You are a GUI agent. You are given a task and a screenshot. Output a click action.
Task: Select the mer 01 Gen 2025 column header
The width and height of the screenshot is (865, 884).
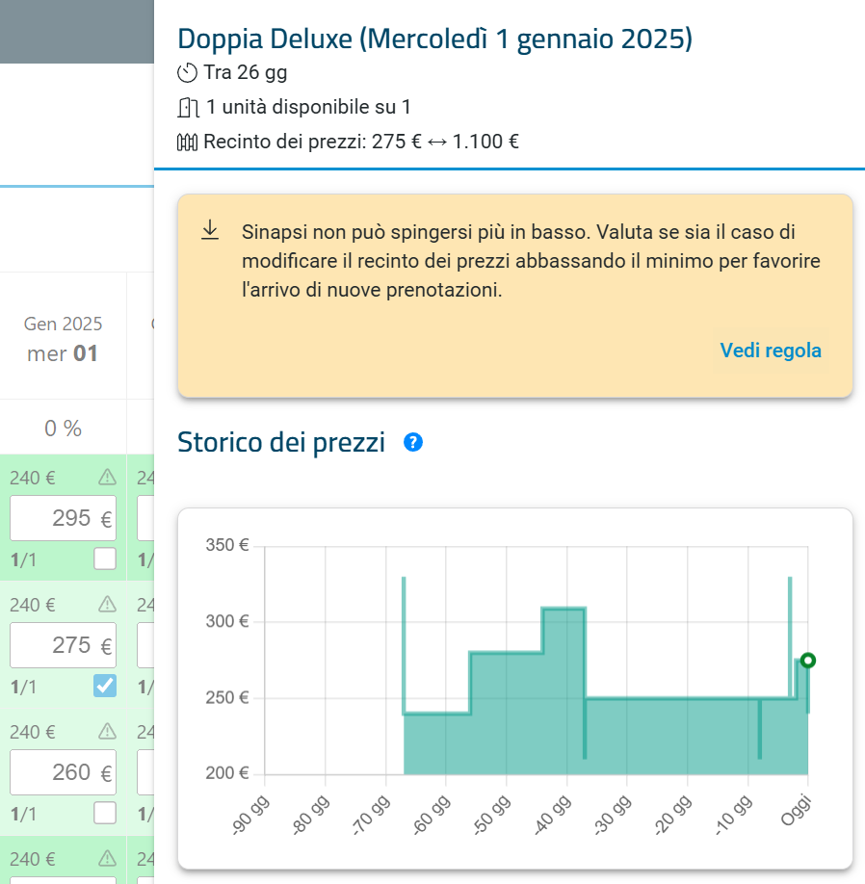(x=63, y=339)
